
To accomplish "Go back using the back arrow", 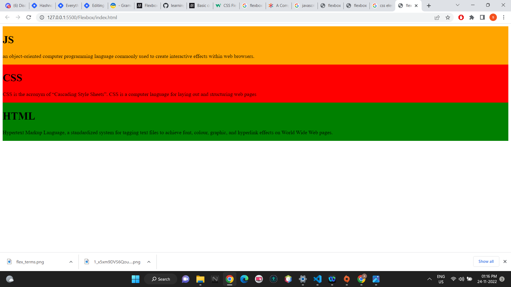I will pyautogui.click(x=7, y=18).
